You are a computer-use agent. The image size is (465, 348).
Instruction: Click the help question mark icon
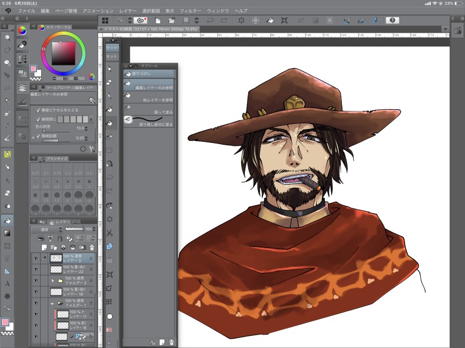(392, 20)
